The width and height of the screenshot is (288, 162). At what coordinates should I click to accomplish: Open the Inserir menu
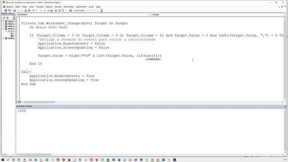31,7
